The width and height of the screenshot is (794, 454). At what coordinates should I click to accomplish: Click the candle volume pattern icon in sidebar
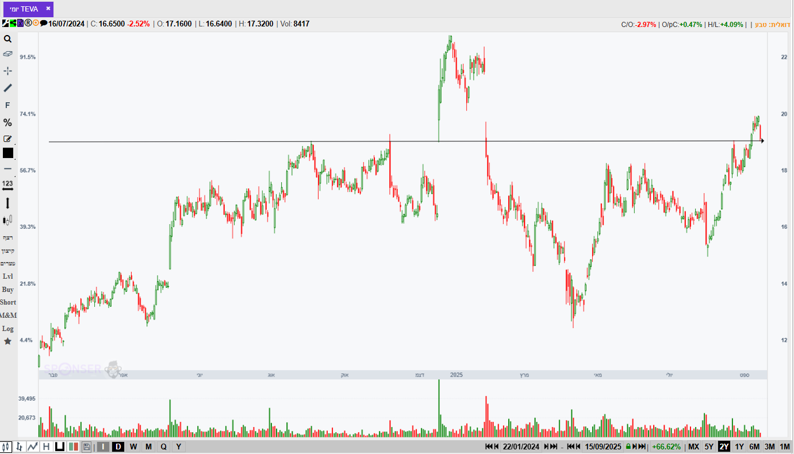pyautogui.click(x=8, y=220)
